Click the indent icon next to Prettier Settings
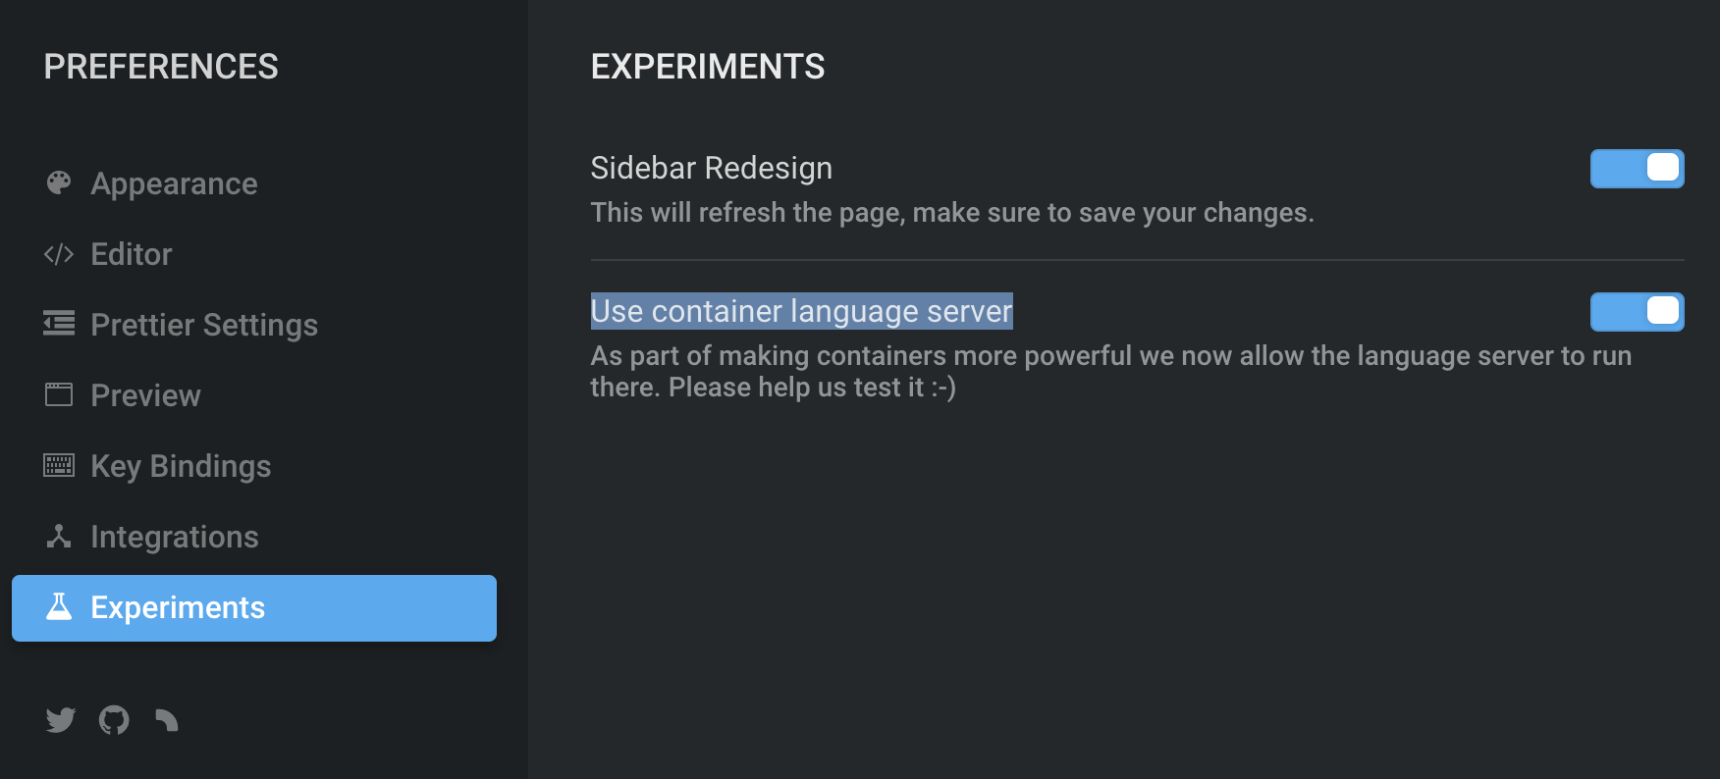 pyautogui.click(x=59, y=324)
